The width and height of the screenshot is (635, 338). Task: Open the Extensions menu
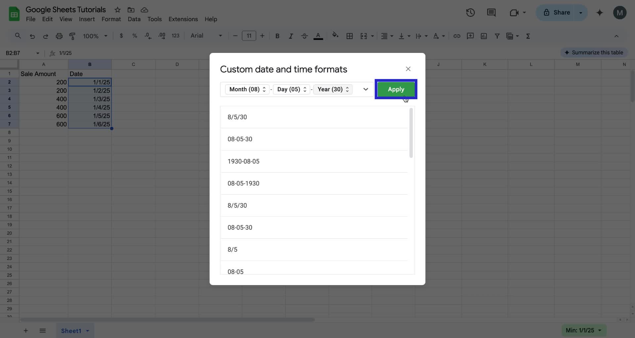[x=183, y=19]
